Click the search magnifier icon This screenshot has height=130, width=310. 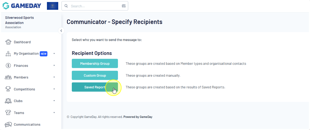click(66, 6)
